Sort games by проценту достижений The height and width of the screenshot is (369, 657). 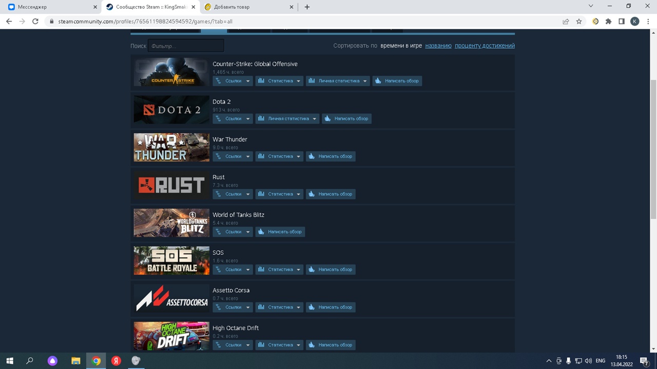[x=485, y=46]
